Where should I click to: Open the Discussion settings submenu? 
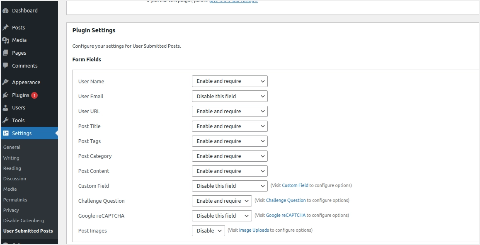15,179
